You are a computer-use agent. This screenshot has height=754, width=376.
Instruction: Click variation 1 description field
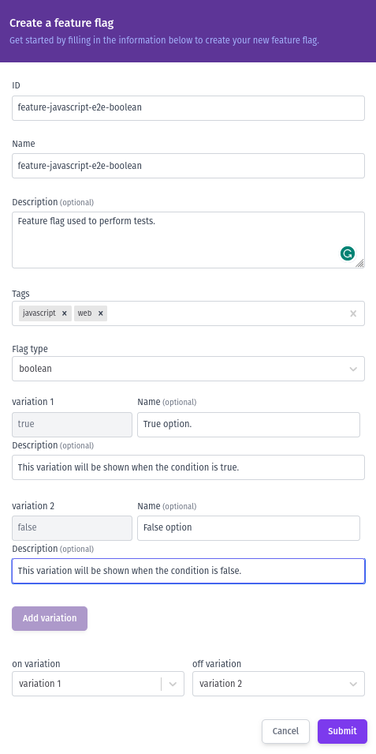188,467
